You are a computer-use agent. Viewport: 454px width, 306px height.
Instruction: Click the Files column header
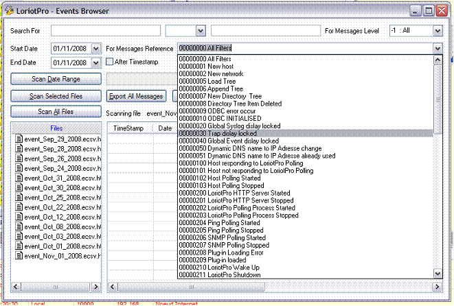tap(56, 128)
